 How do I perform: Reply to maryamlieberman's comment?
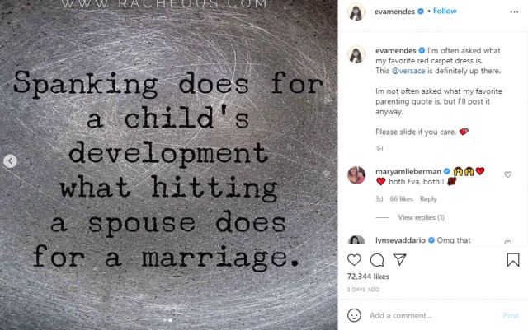[x=428, y=198]
